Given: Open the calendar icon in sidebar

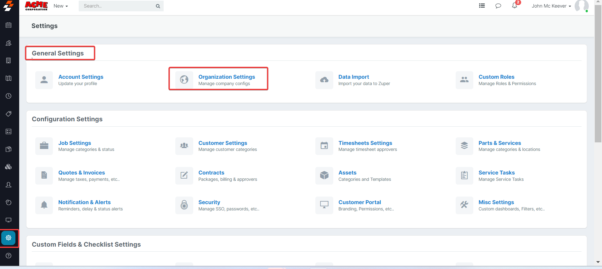Looking at the screenshot, I should tap(8, 25).
